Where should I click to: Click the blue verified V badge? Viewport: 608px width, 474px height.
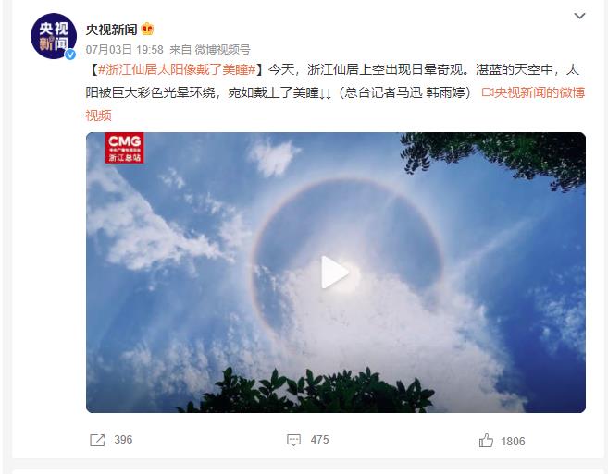tap(70, 55)
